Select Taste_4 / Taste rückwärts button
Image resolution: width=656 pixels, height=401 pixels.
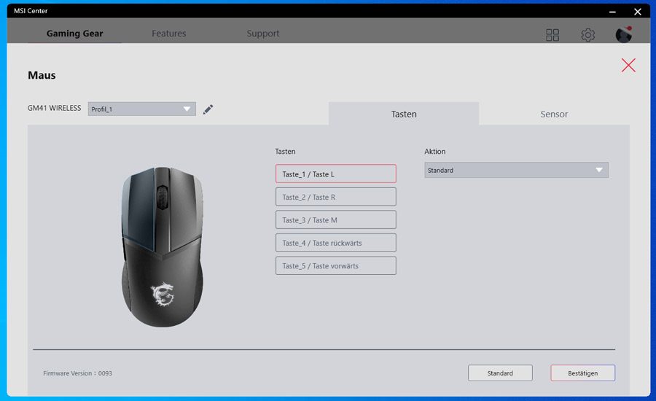pyautogui.click(x=335, y=243)
